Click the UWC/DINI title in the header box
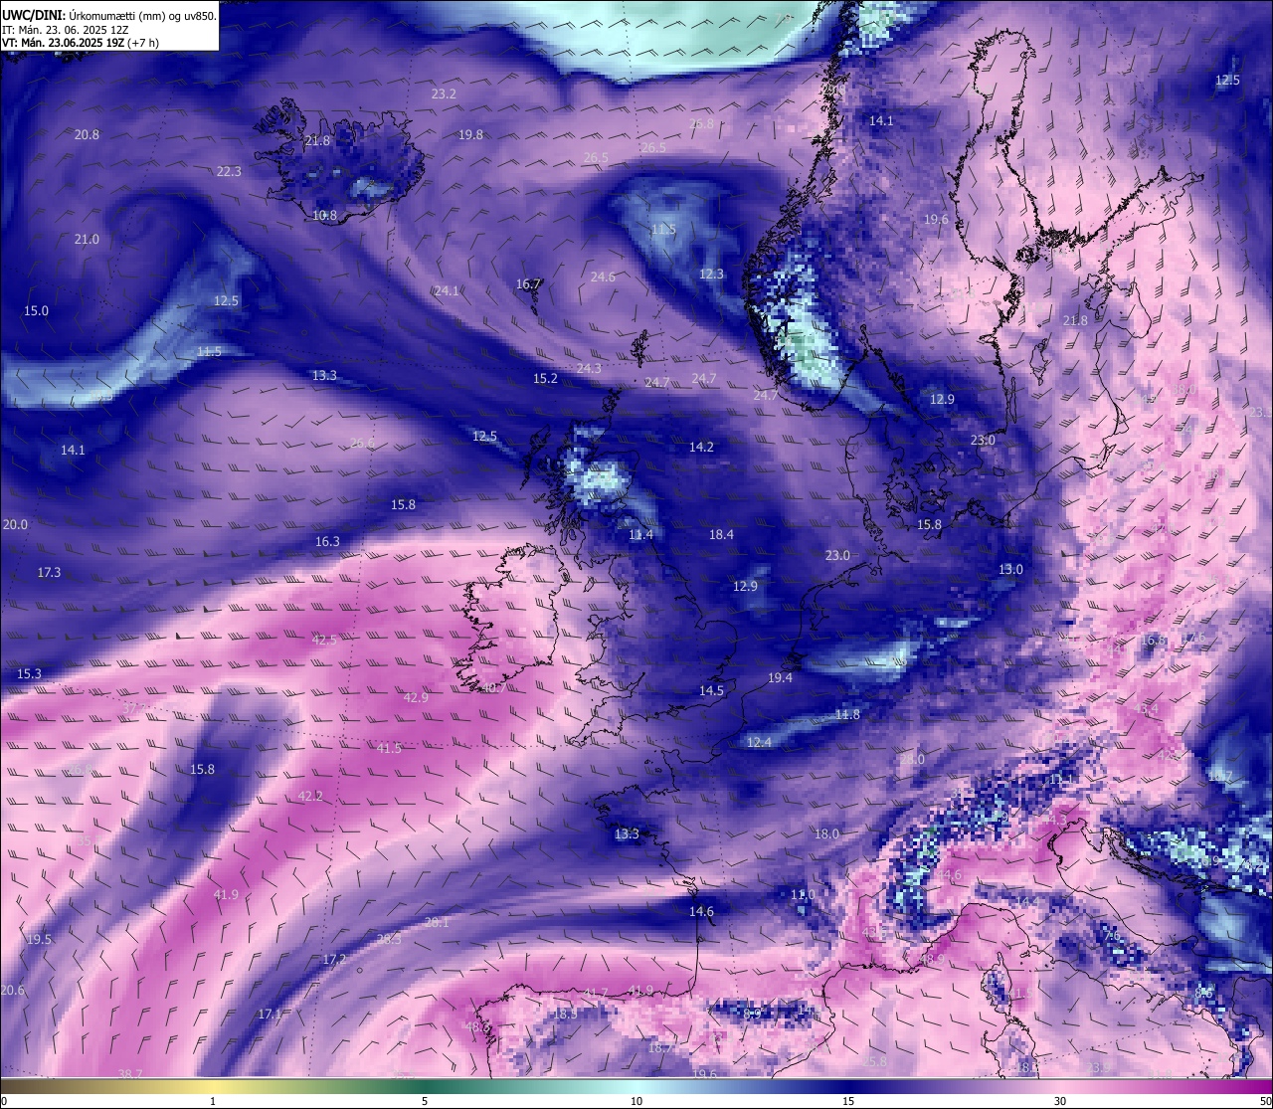Screen dimensions: 1273x1109 33,15
